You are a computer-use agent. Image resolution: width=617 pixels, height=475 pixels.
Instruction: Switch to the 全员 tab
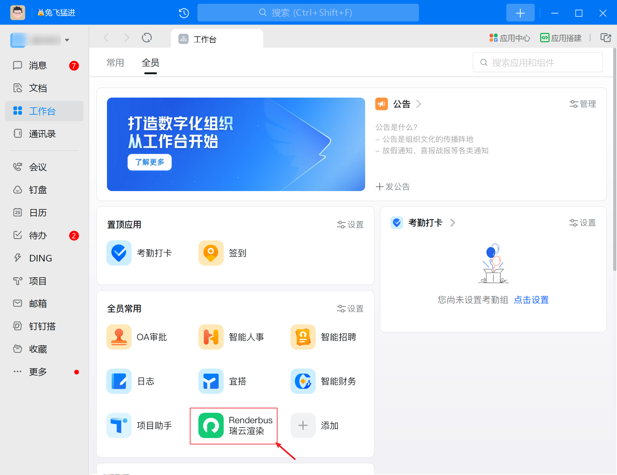[x=151, y=63]
